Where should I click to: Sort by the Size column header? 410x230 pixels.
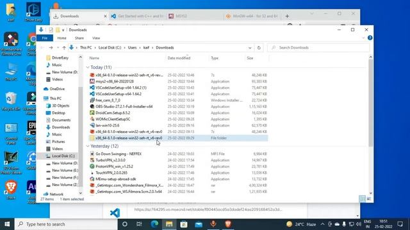click(x=250, y=58)
